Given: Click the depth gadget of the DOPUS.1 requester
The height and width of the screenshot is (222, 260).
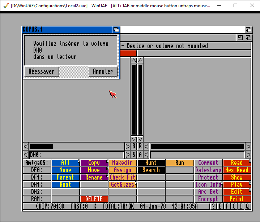Looking at the screenshot, I should pyautogui.click(x=116, y=30).
